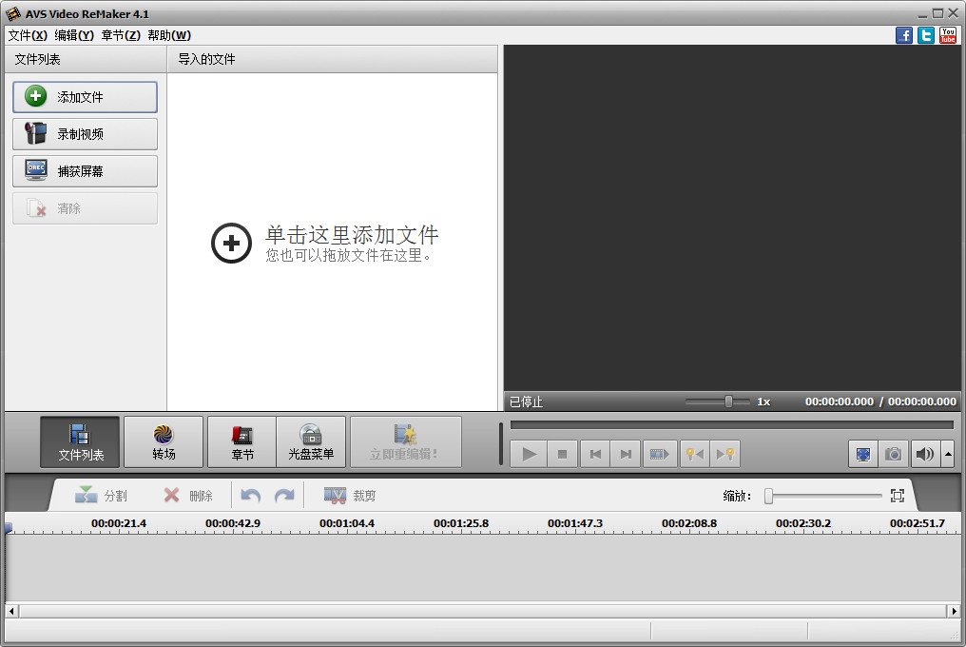
Task: Open the 章节(Z) menu
Action: [x=121, y=35]
